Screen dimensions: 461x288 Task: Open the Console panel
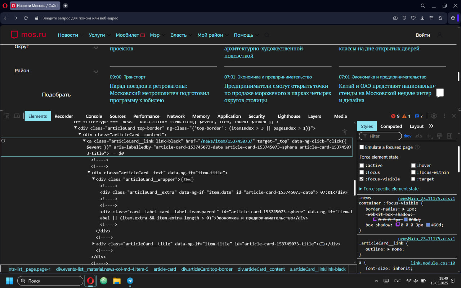(94, 116)
